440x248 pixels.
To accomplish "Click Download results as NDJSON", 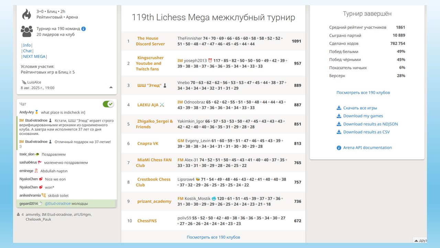I will (371, 124).
